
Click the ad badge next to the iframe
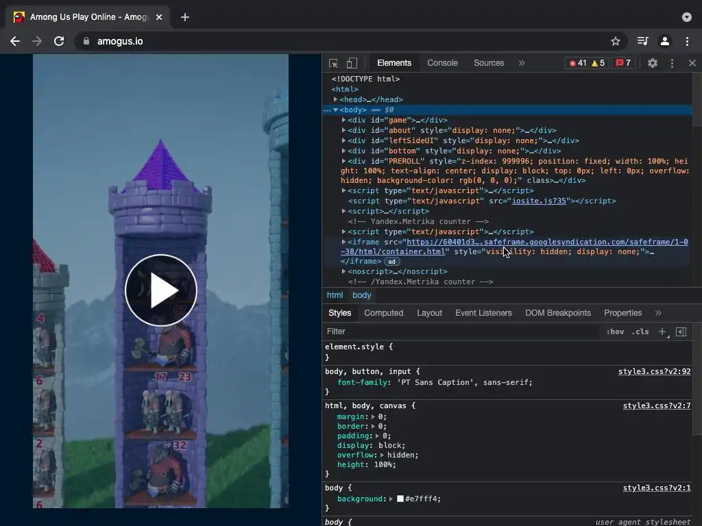(x=391, y=262)
